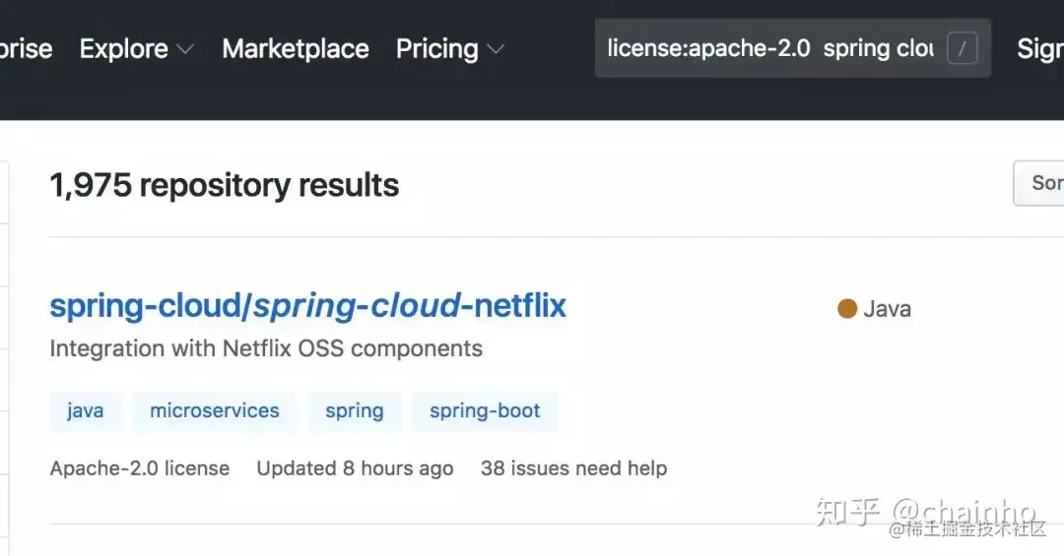Select the java topic tag
Viewport: 1064px width, 556px height.
(x=86, y=411)
